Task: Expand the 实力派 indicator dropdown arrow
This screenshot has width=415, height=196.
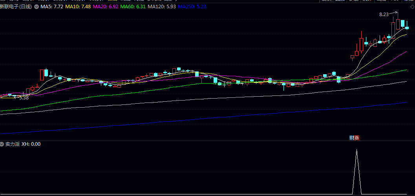Action: (x=2, y=144)
